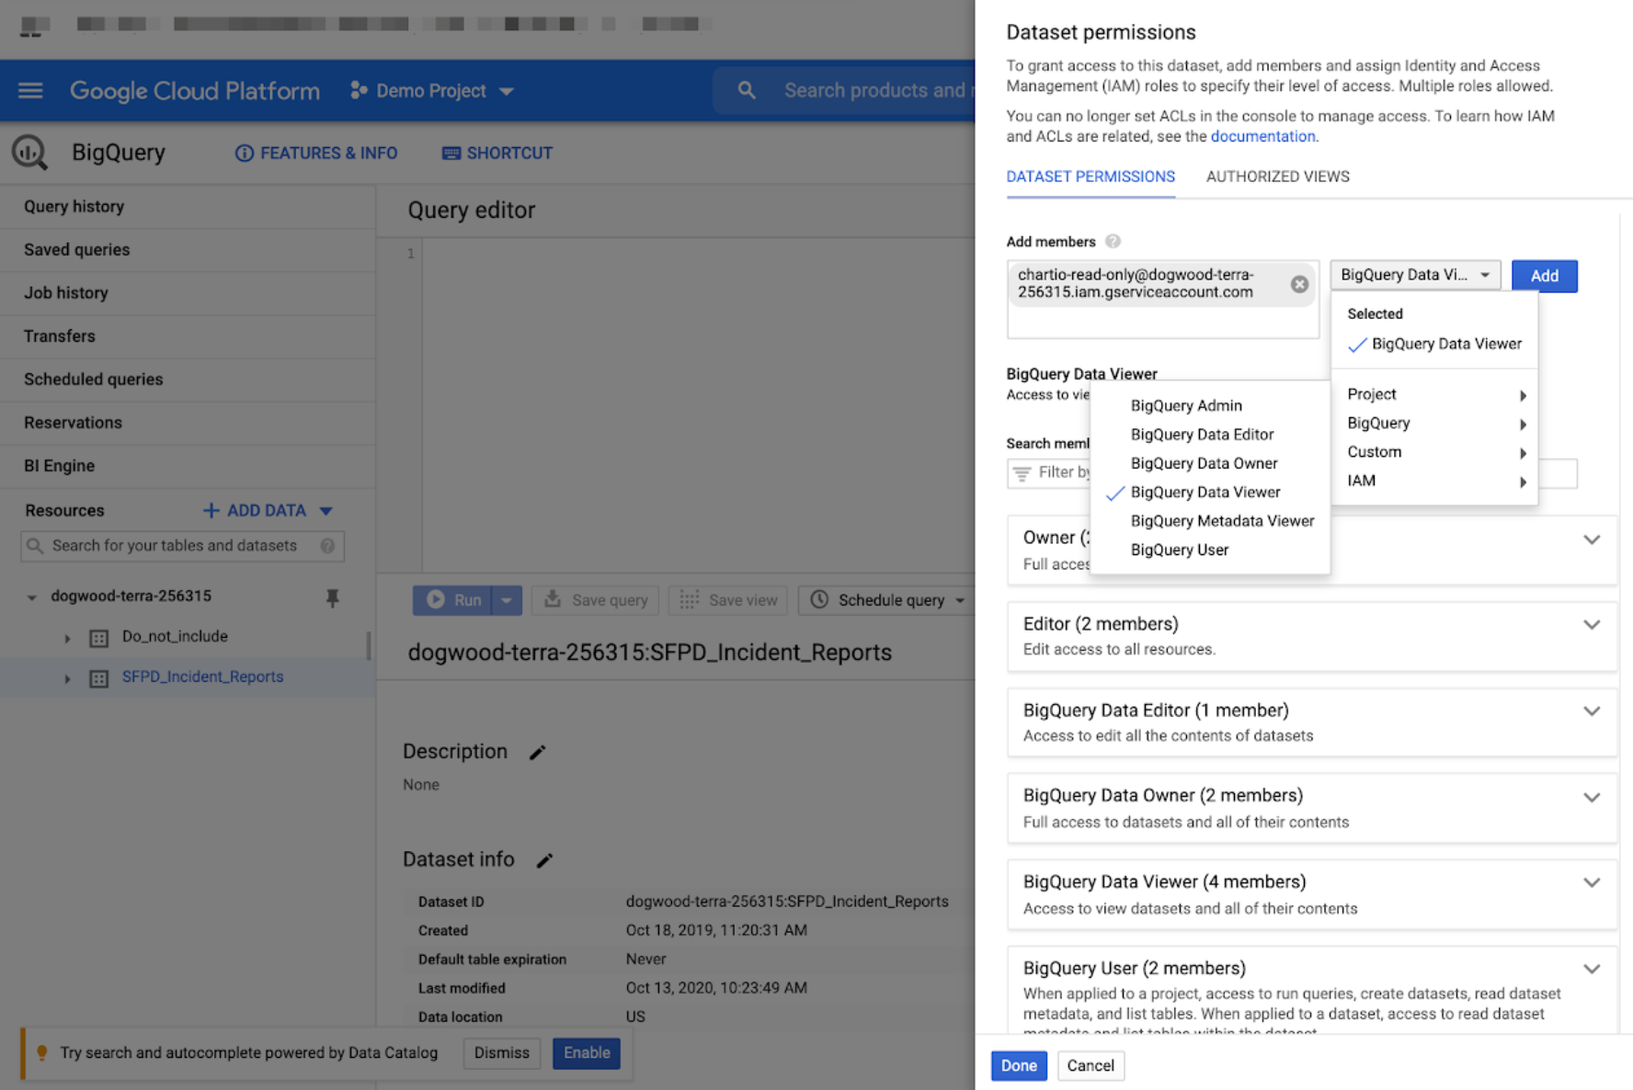
Task: Choose BigQuery Data Editor role
Action: (x=1210, y=435)
